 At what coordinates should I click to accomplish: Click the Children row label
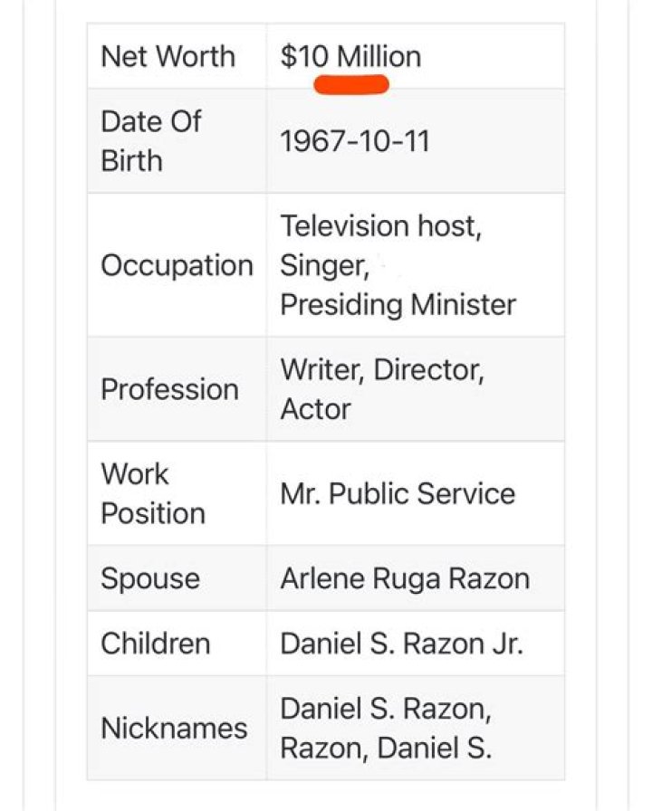pos(155,644)
